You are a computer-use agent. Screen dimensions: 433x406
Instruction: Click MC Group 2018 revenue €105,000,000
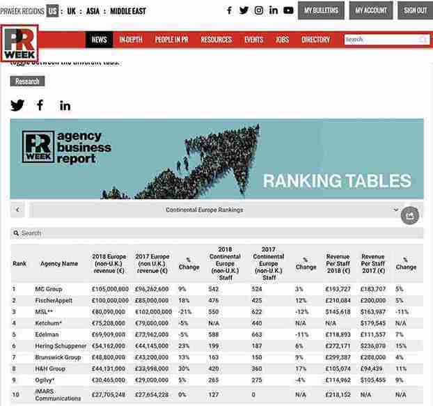tap(110, 289)
